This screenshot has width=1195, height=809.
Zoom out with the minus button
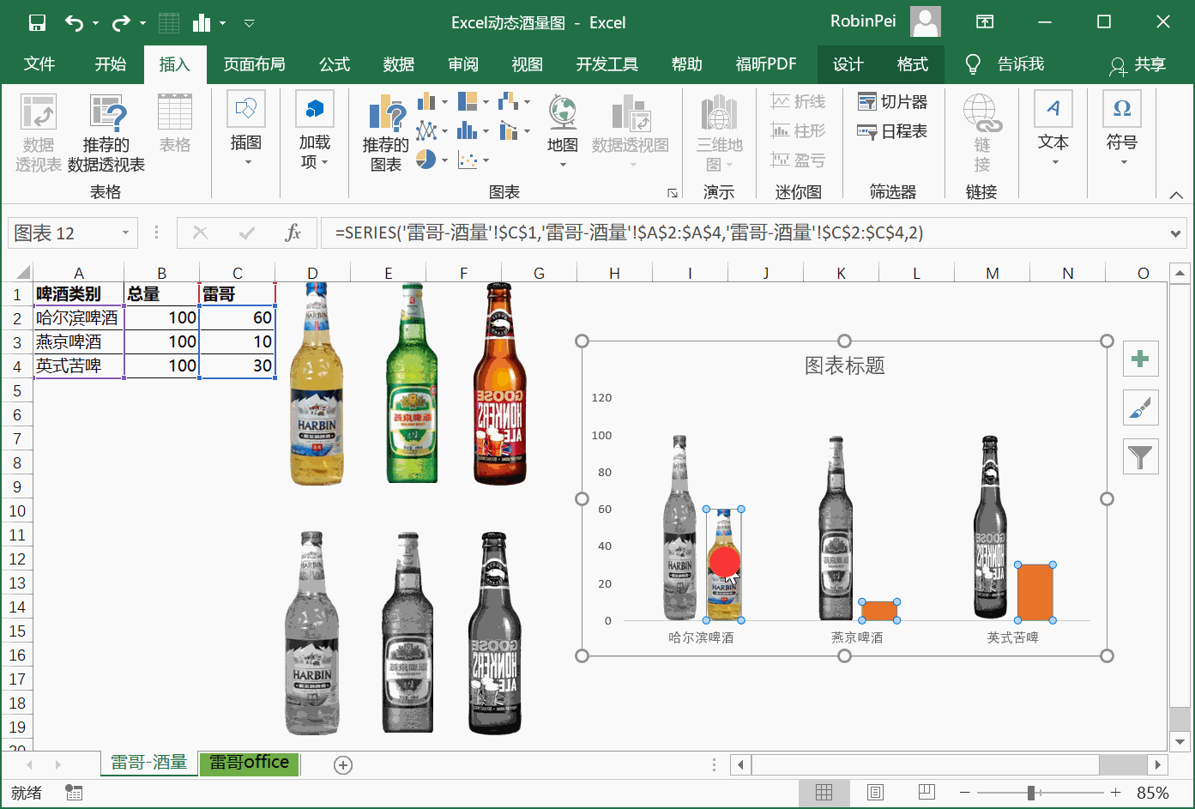[x=964, y=793]
